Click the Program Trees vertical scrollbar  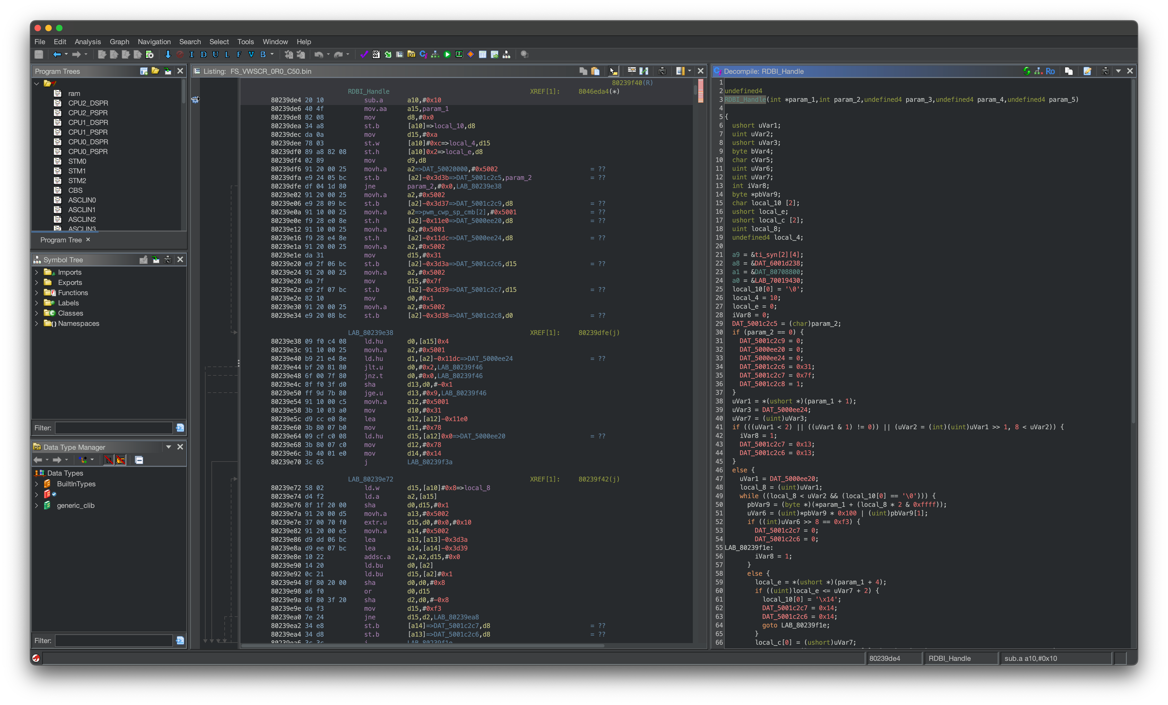tap(184, 92)
